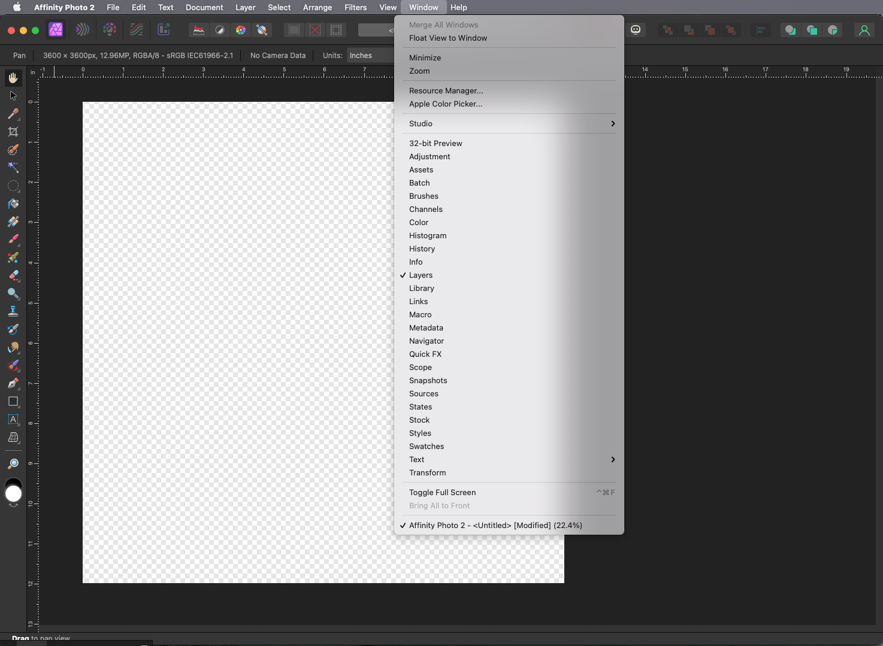The width and height of the screenshot is (883, 646).
Task: Click the white primary color swatch
Action: 13,494
